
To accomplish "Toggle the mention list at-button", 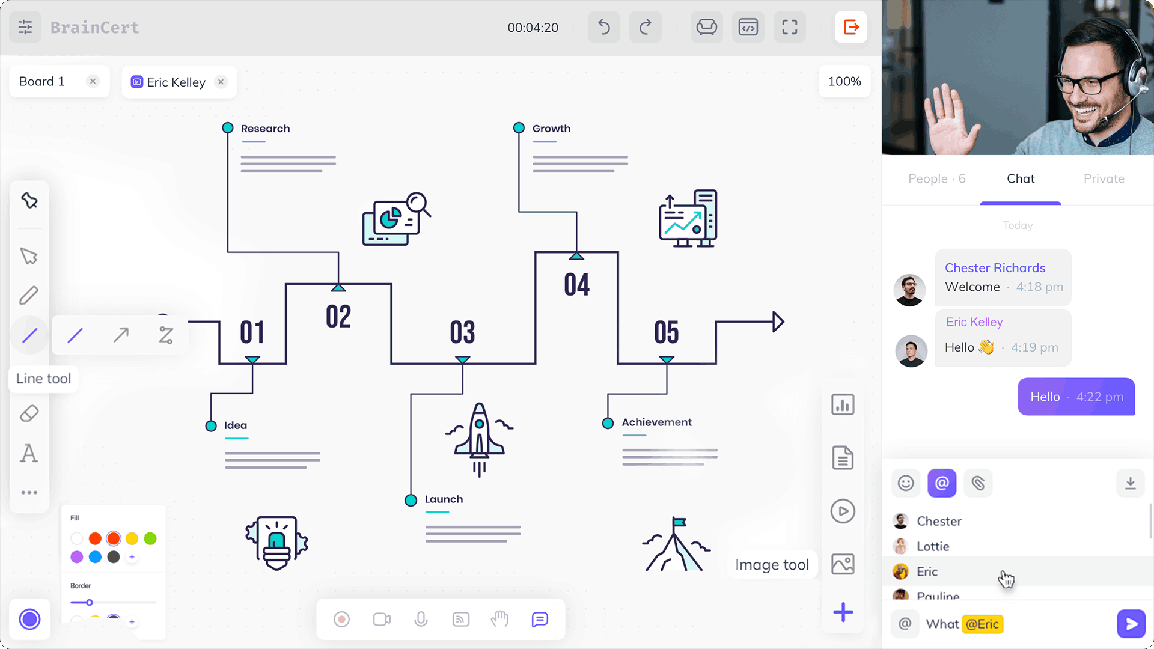I will 942,483.
